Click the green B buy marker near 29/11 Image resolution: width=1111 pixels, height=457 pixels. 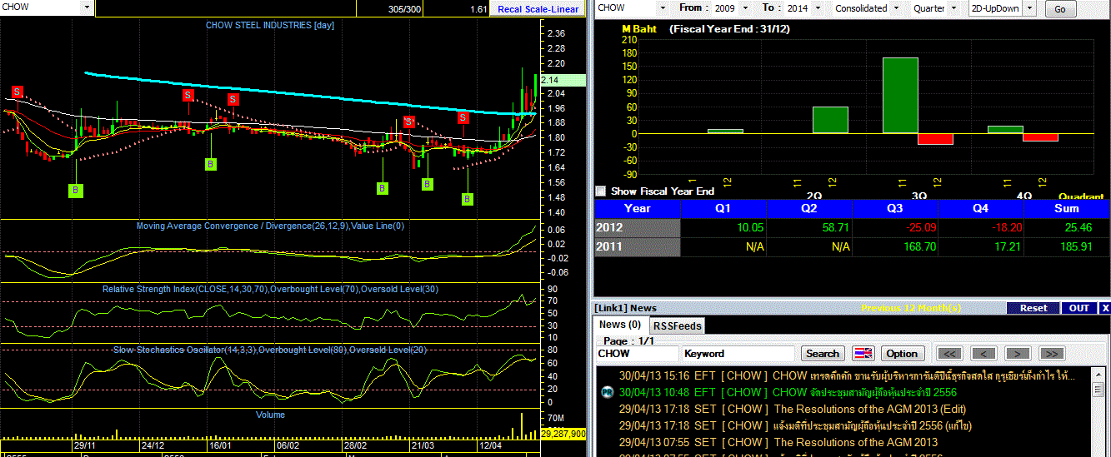[76, 191]
